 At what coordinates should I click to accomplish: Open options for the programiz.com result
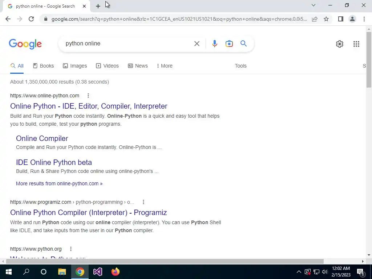pos(143,202)
